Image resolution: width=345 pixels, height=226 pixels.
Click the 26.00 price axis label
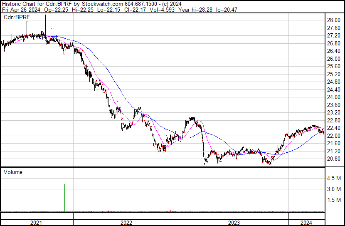(x=334, y=59)
